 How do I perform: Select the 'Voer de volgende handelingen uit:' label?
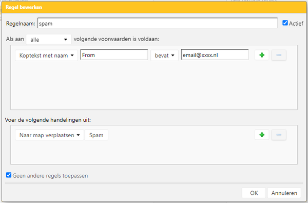48,120
